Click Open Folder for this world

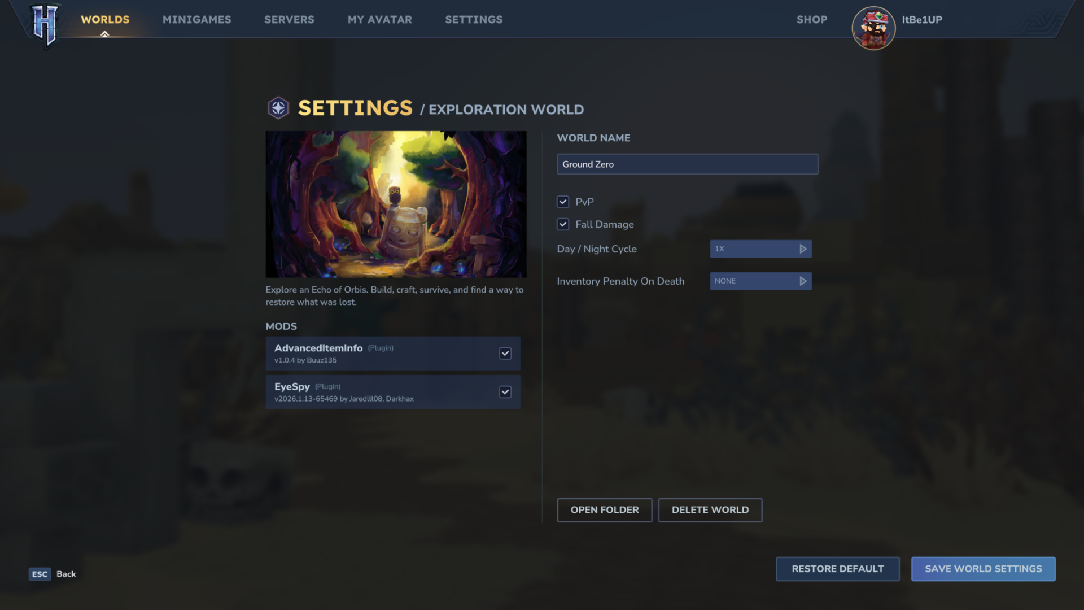click(604, 510)
